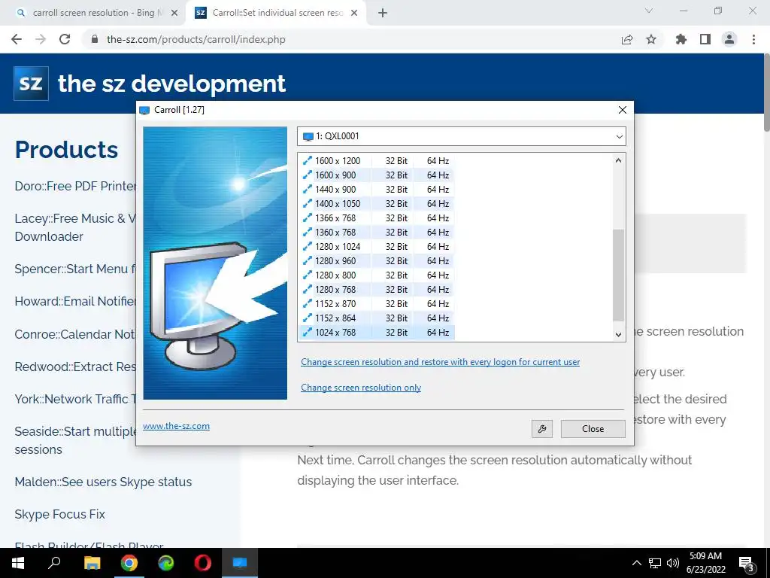Select 1360 x 768 resolution
This screenshot has height=578, width=770.
point(376,232)
